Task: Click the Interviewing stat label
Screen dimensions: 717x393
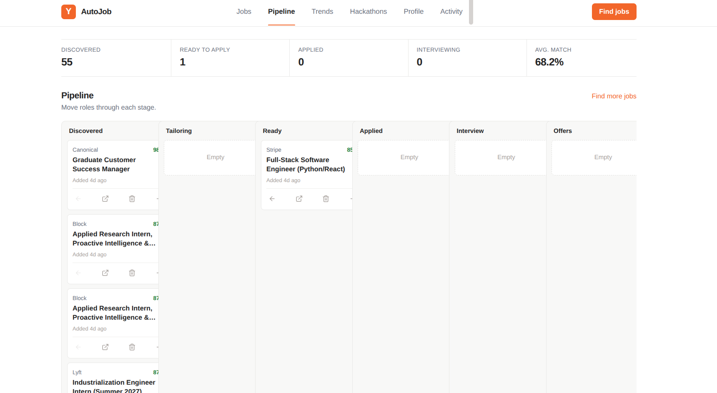Action: 438,50
